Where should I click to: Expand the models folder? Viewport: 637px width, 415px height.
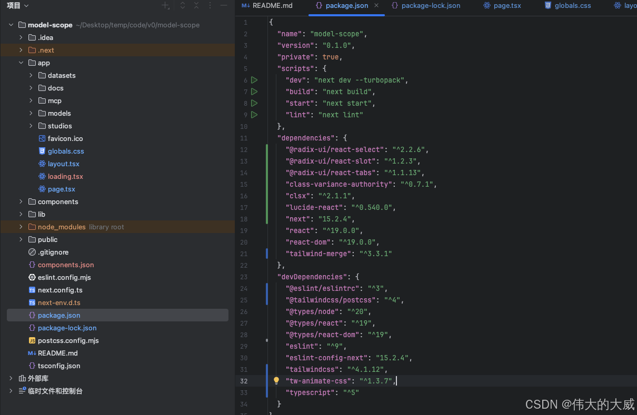(x=31, y=113)
